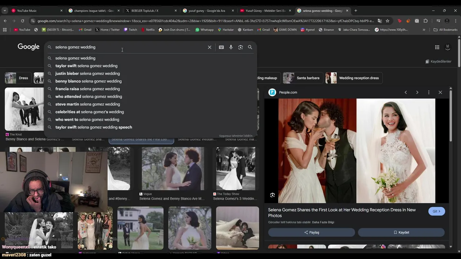This screenshot has height=259, width=461.
Task: Submit search with magnifier icon
Action: (x=250, y=47)
